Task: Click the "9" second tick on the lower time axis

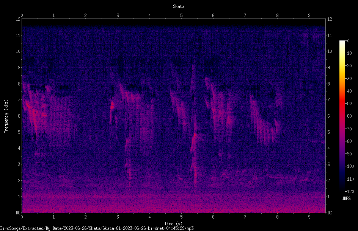Action: 309,217
